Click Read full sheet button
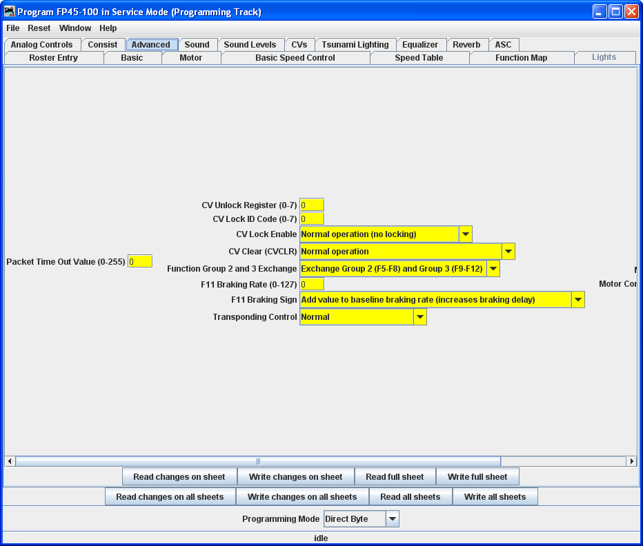Image resolution: width=643 pixels, height=546 pixels. [395, 477]
